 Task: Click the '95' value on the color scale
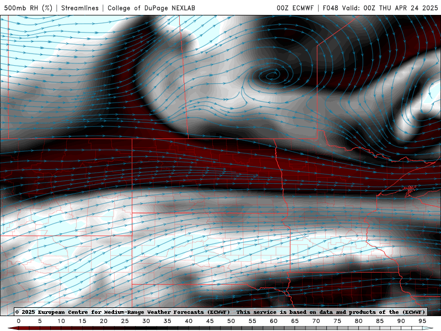pos(422,321)
